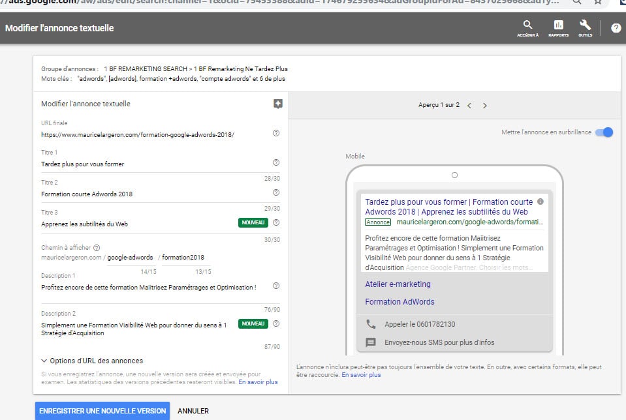Show help for the URL finale field
Viewport: 626px width, 420px height.
click(276, 133)
